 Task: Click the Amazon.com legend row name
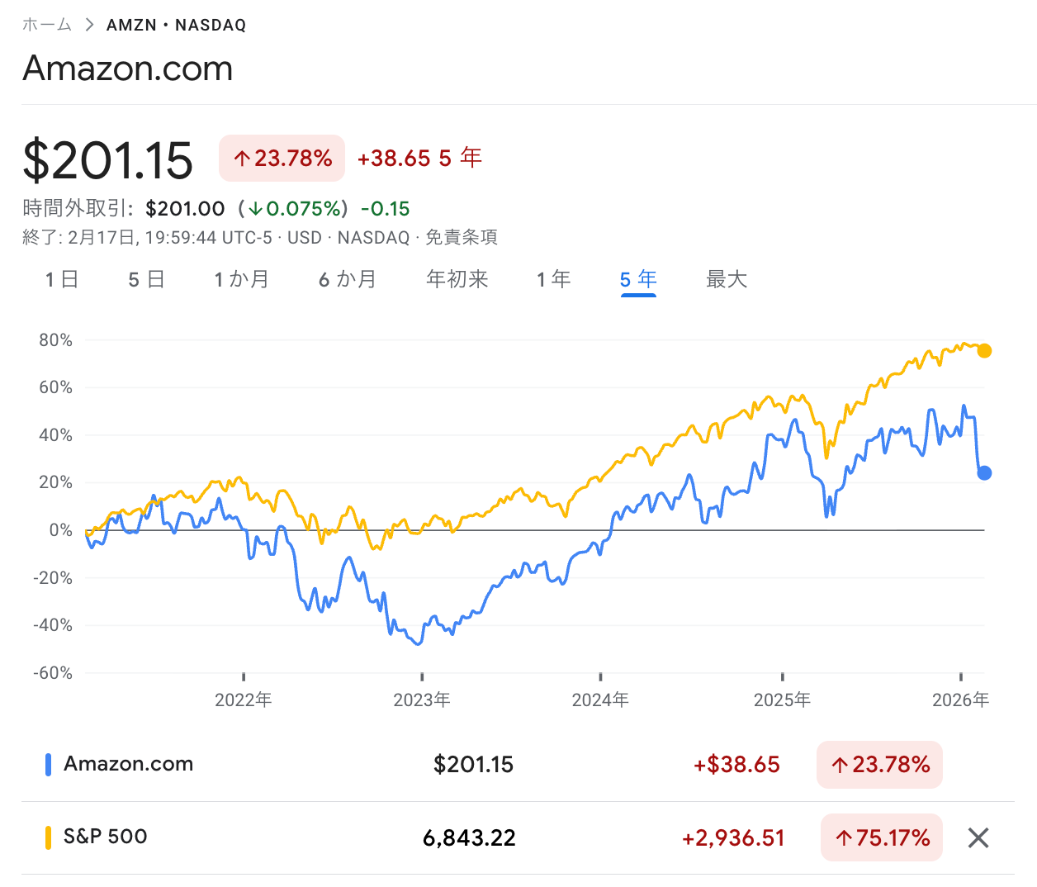(x=129, y=764)
